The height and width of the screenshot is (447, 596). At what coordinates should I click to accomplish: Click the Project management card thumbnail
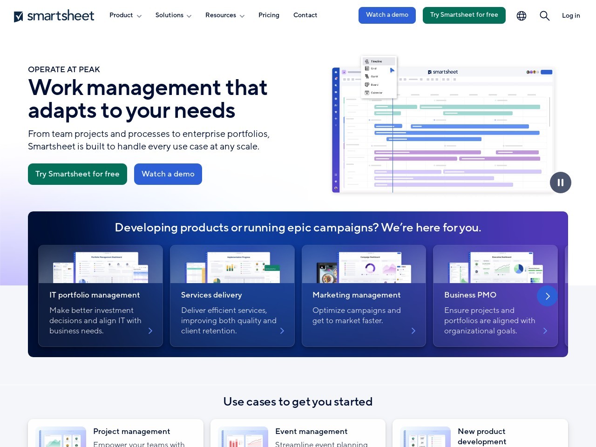click(x=61, y=437)
